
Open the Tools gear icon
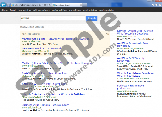(x=159, y=5)
